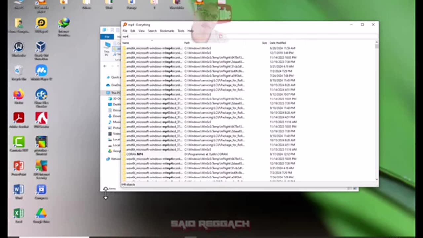The height and width of the screenshot is (238, 423).
Task: Launch Excel from the desktop
Action: 19,216
